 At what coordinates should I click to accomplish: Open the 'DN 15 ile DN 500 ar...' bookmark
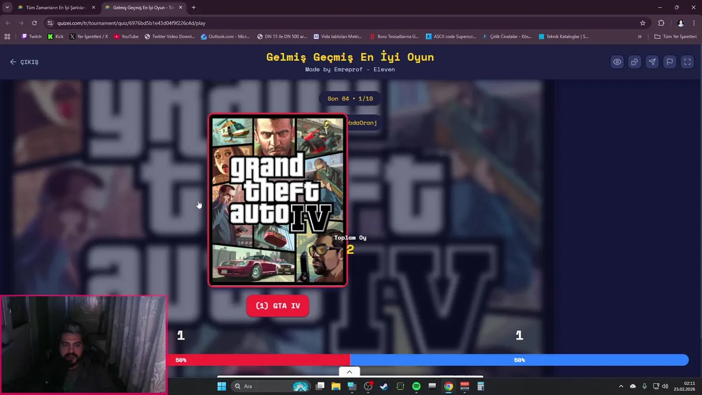point(282,37)
